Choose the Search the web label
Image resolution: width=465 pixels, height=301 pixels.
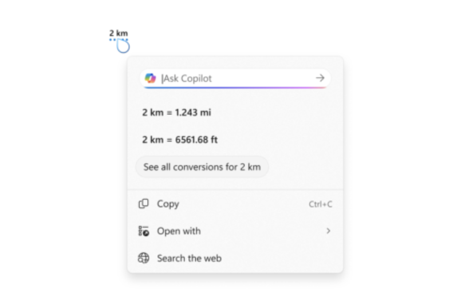[x=189, y=258]
